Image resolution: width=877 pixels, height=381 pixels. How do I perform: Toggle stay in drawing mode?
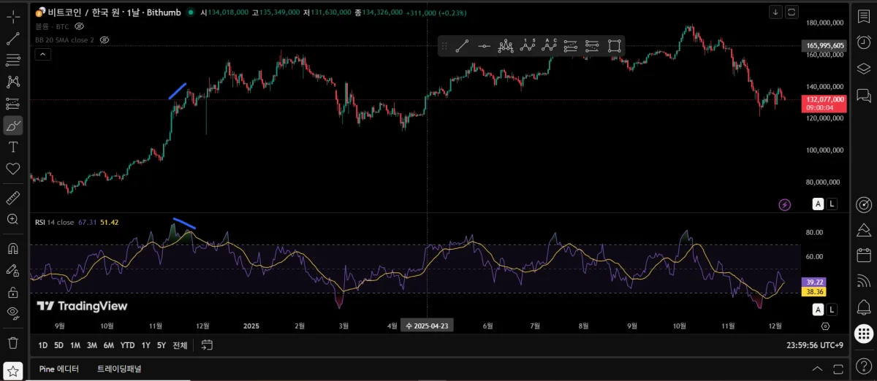point(13,270)
